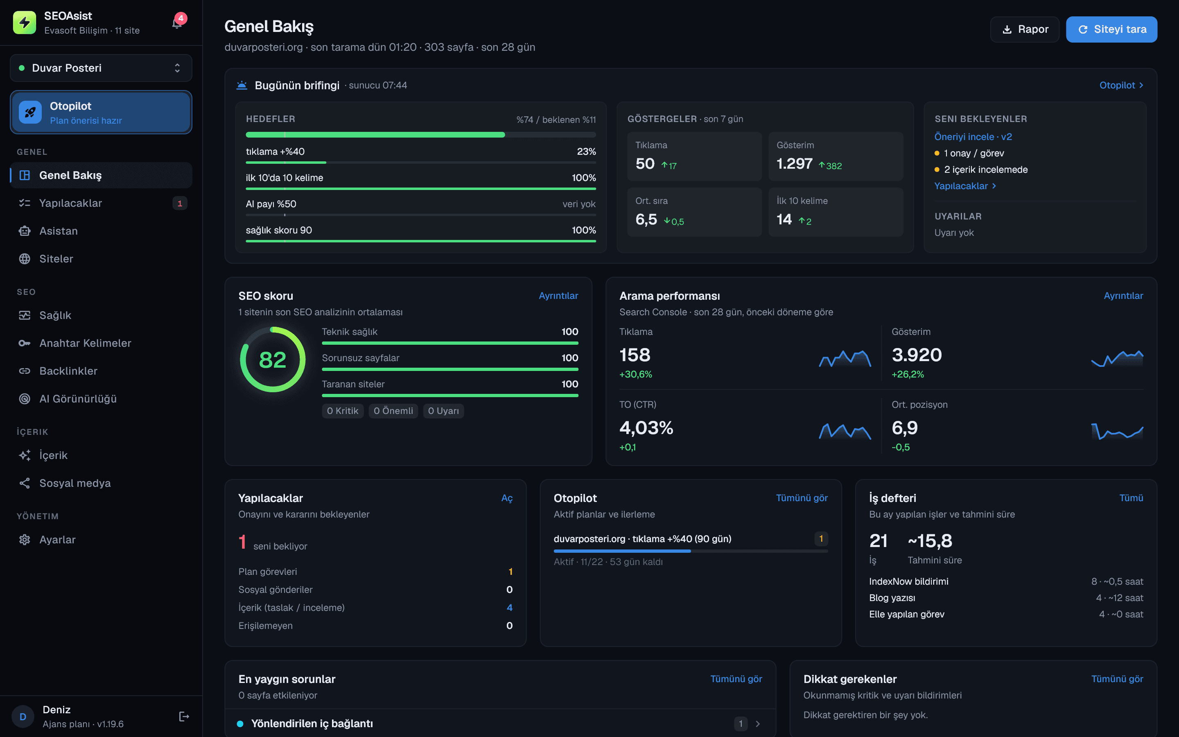Open Ayrıntılar in SEO skoru card
The width and height of the screenshot is (1179, 737).
[x=558, y=295]
